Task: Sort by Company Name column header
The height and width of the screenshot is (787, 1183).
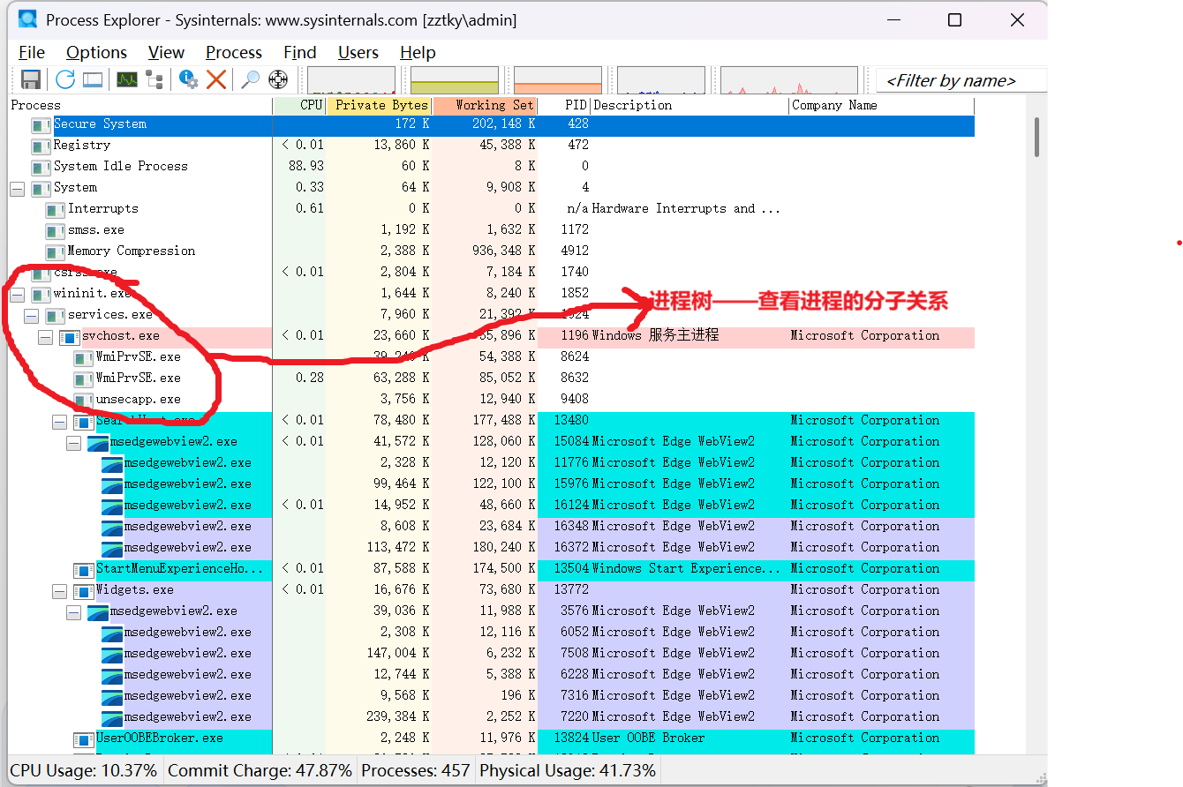Action: coord(882,105)
